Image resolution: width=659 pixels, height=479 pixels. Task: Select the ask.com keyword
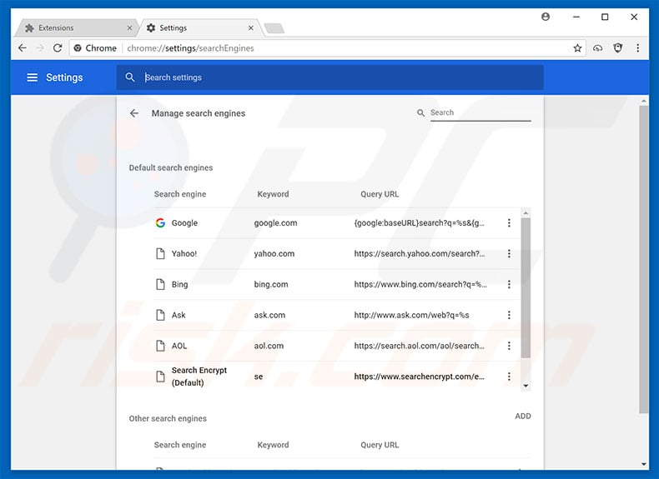(x=269, y=315)
